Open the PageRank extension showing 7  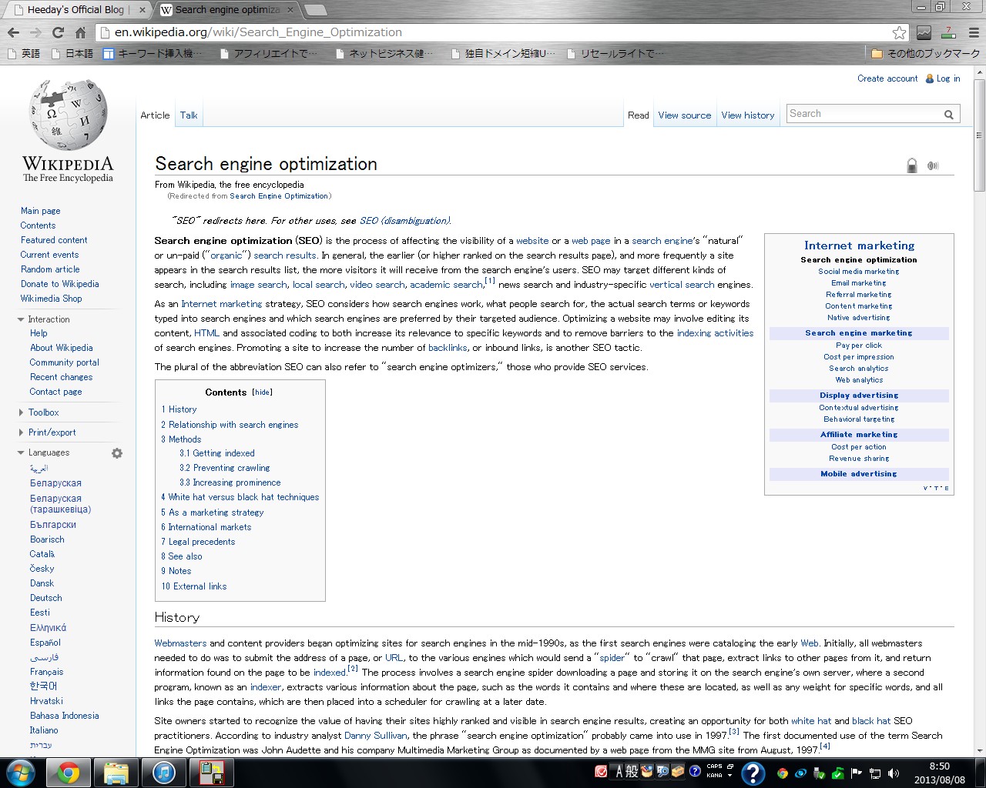click(x=948, y=32)
